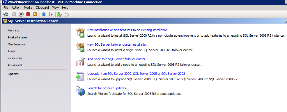
Task: Go to the Planning section
Action: (13, 30)
